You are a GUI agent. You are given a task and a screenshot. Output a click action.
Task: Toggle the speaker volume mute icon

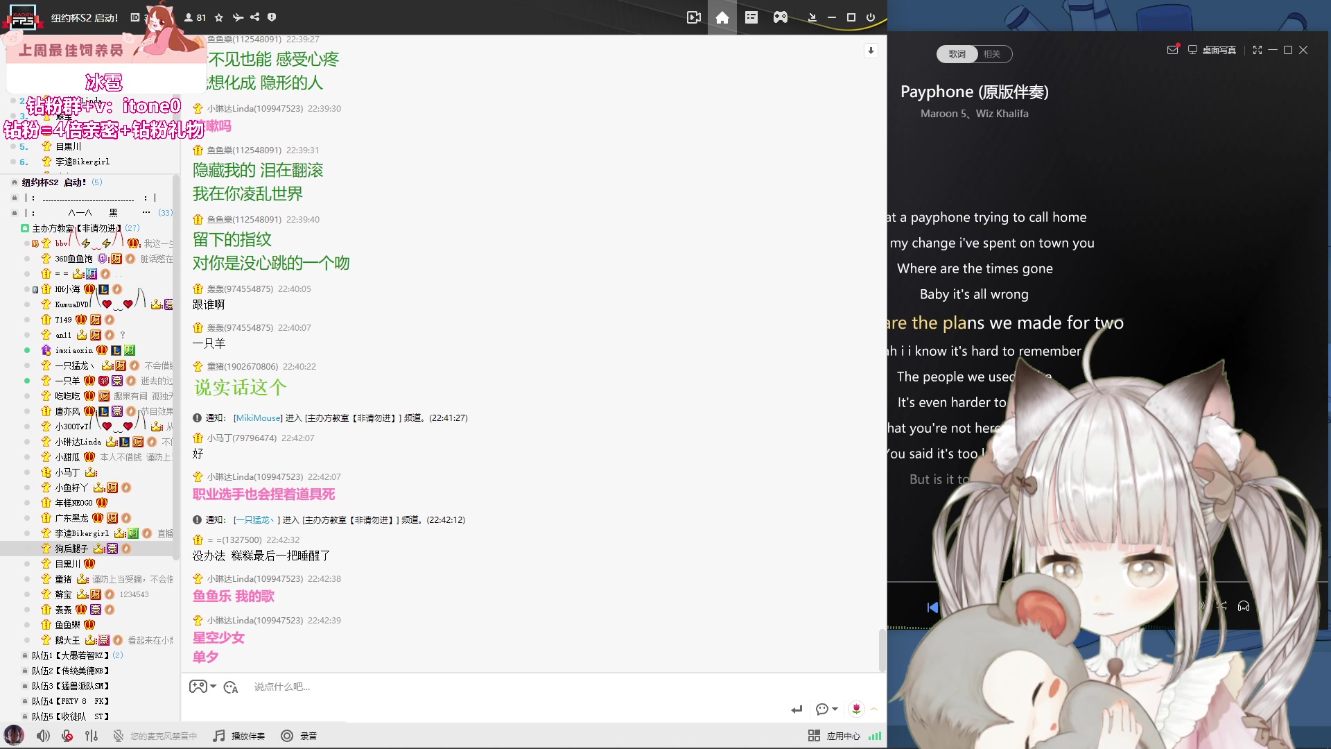click(x=43, y=736)
